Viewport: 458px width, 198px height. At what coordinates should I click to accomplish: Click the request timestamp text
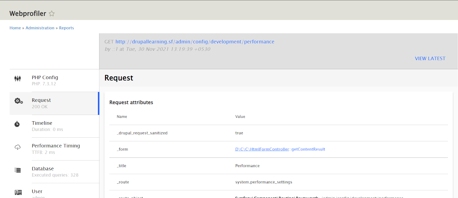(168, 49)
